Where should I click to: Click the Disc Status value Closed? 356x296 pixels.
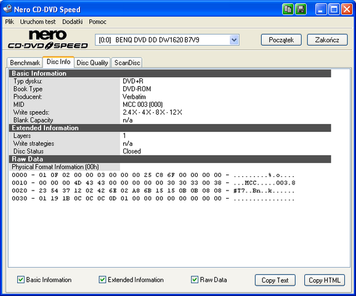132,151
